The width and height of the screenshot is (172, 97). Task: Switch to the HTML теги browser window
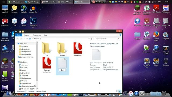click(49, 2)
